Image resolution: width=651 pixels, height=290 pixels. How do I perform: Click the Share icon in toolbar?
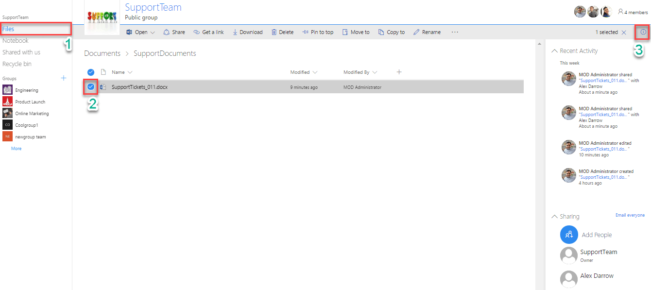(x=167, y=32)
